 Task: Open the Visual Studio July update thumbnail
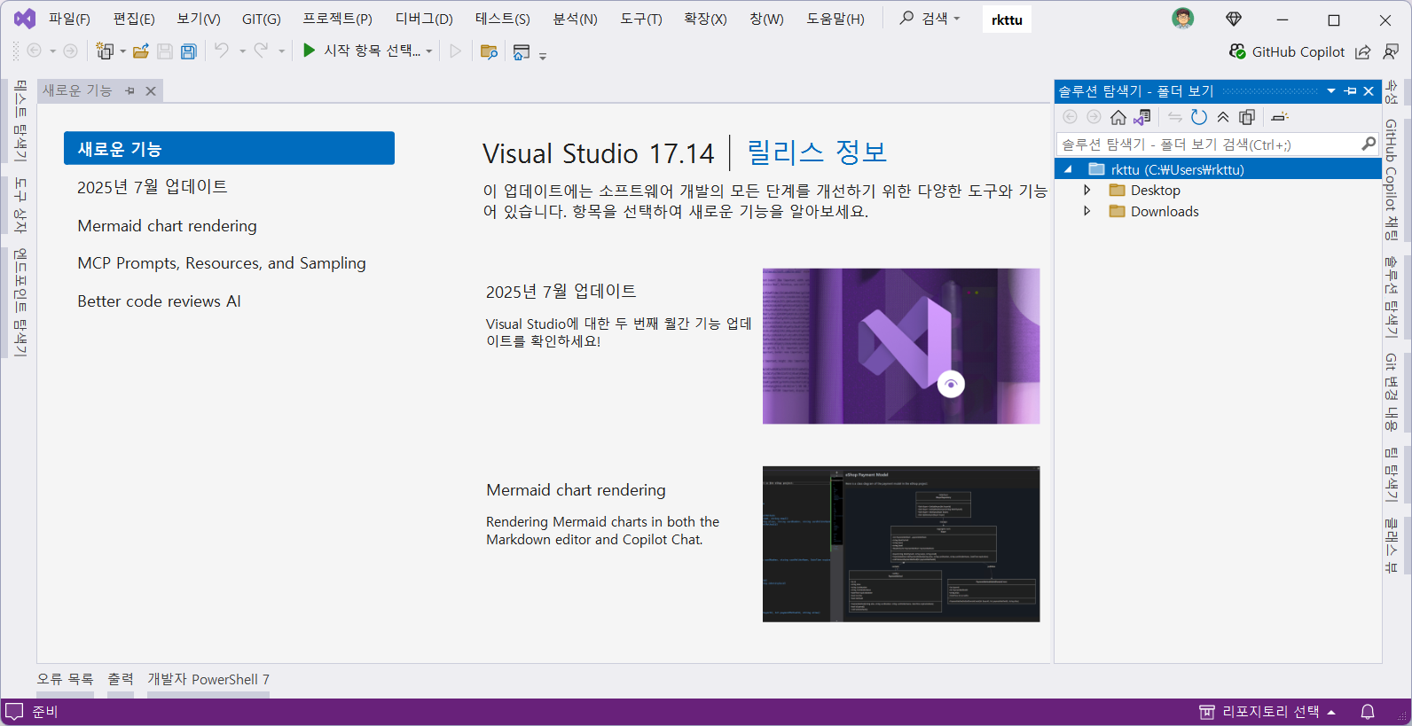coord(901,346)
